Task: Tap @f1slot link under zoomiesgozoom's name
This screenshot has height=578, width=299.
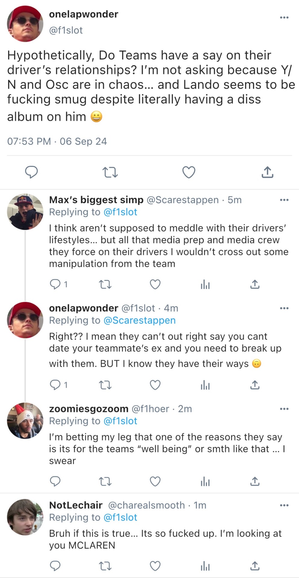Action: [x=120, y=421]
